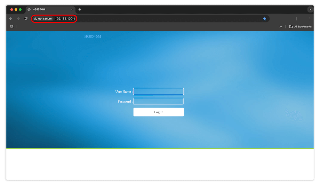Select the HG8546M browser tab

51,9
